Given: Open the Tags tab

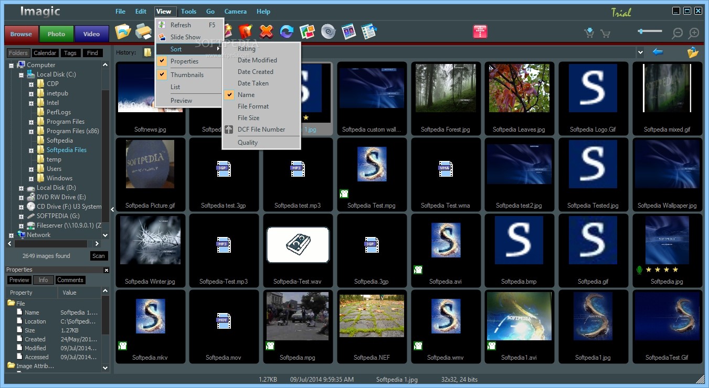Looking at the screenshot, I should 70,53.
